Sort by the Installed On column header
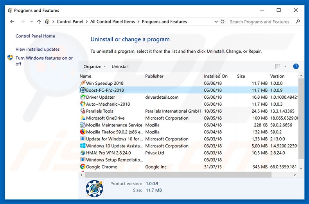The image size is (309, 204). (x=219, y=76)
